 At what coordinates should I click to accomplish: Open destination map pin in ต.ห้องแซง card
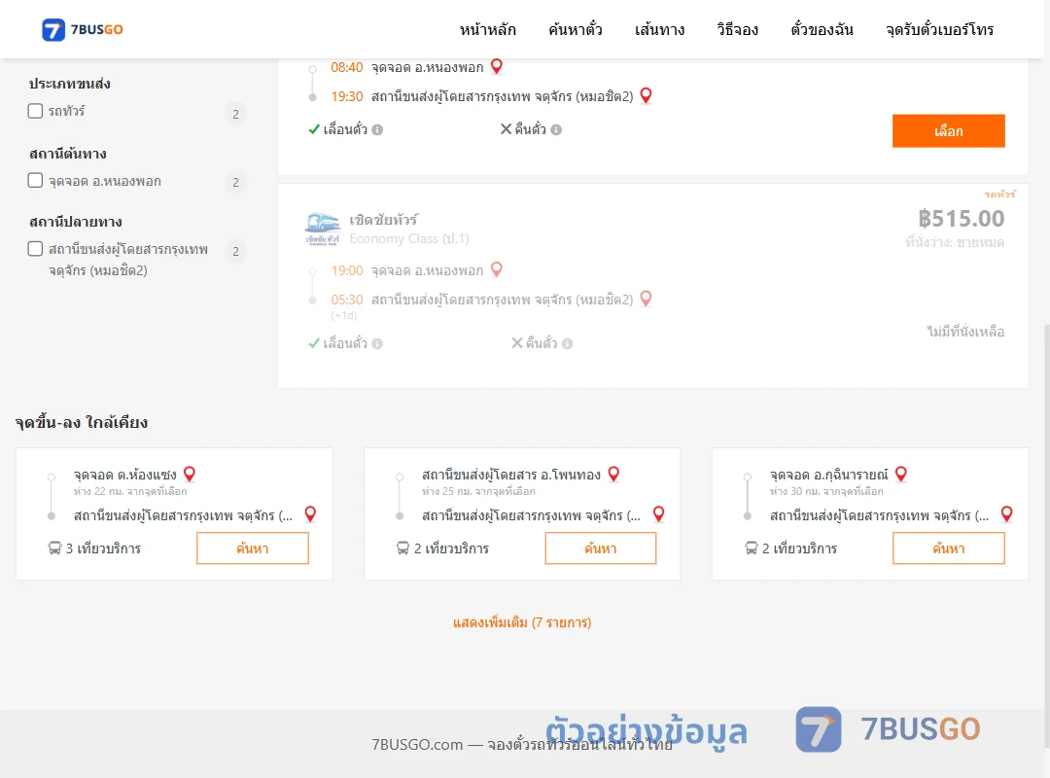click(310, 514)
